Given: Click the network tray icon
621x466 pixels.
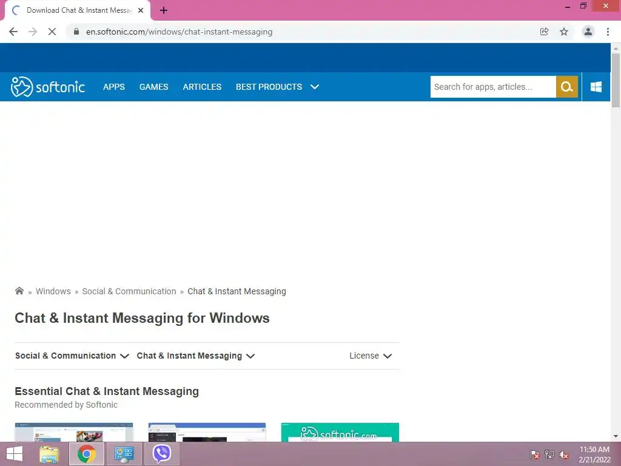Looking at the screenshot, I should tap(549, 454).
